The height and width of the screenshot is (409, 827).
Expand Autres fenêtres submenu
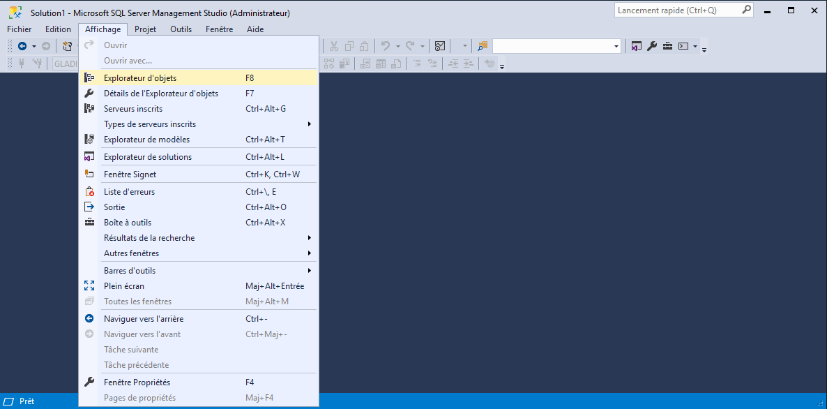pyautogui.click(x=310, y=253)
